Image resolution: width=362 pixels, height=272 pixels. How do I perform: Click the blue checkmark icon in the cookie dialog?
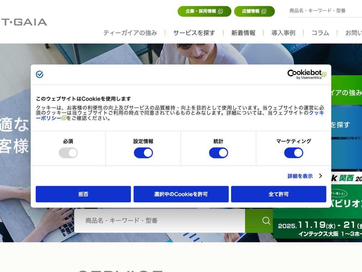point(40,74)
